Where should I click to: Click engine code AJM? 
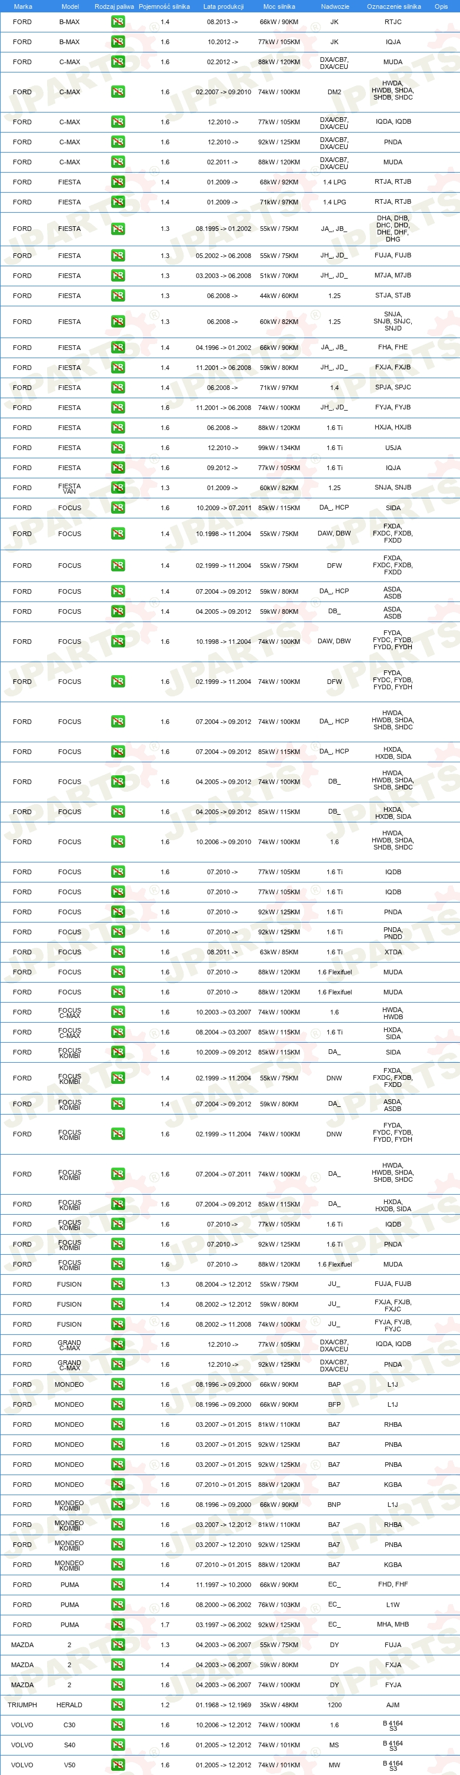(x=392, y=1705)
